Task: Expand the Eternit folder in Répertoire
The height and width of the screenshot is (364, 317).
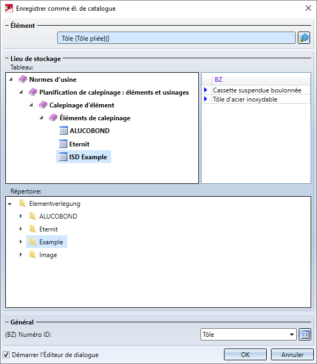Action: point(21,229)
